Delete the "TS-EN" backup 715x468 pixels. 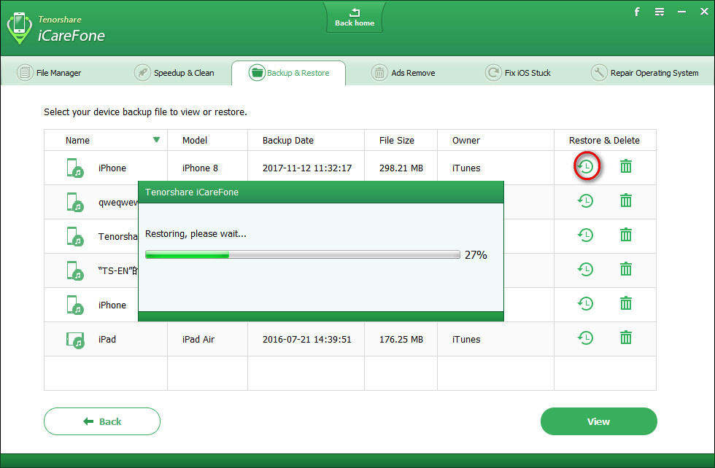pyautogui.click(x=626, y=269)
